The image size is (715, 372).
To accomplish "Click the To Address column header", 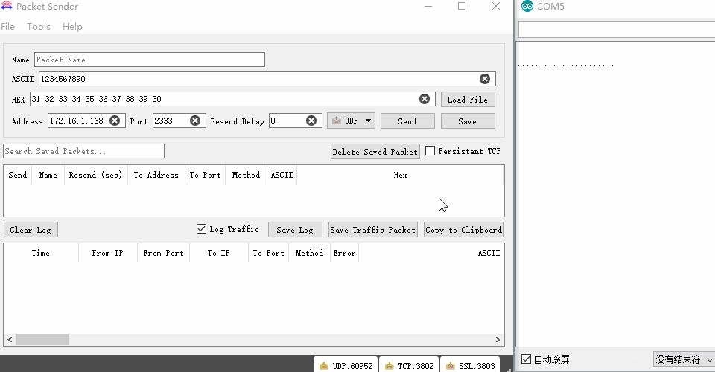I will pos(156,175).
